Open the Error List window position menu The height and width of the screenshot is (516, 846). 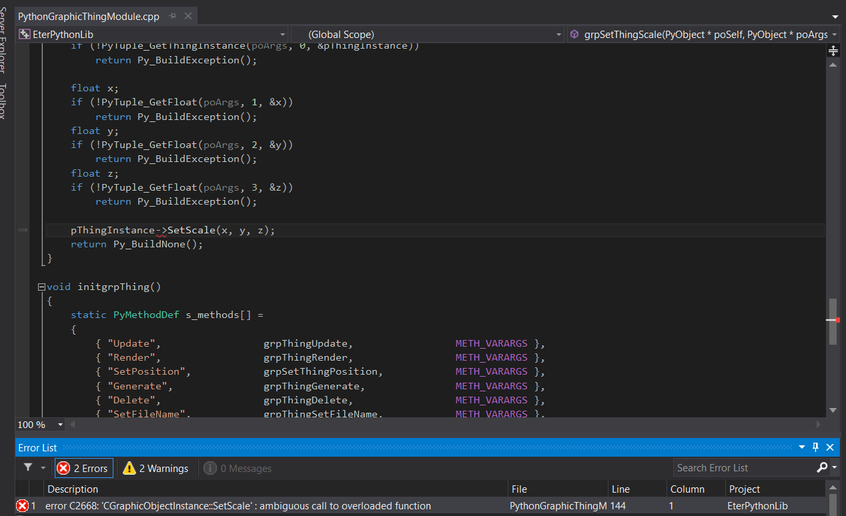click(x=802, y=447)
